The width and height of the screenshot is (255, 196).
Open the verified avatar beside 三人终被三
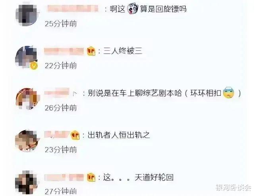pyautogui.click(x=27, y=57)
